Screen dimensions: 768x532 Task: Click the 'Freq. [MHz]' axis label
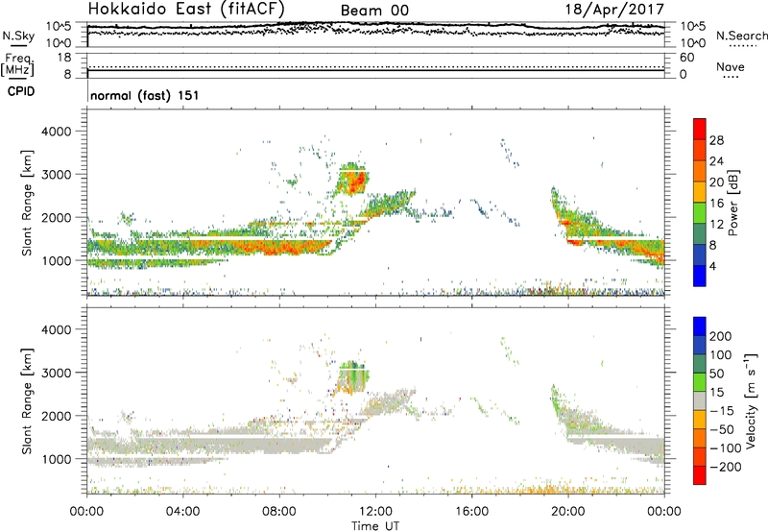[17, 64]
